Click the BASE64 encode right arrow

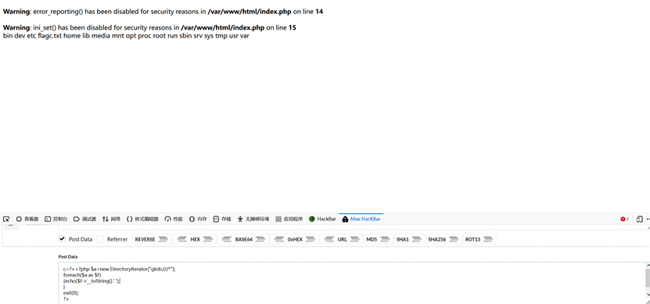pos(260,239)
